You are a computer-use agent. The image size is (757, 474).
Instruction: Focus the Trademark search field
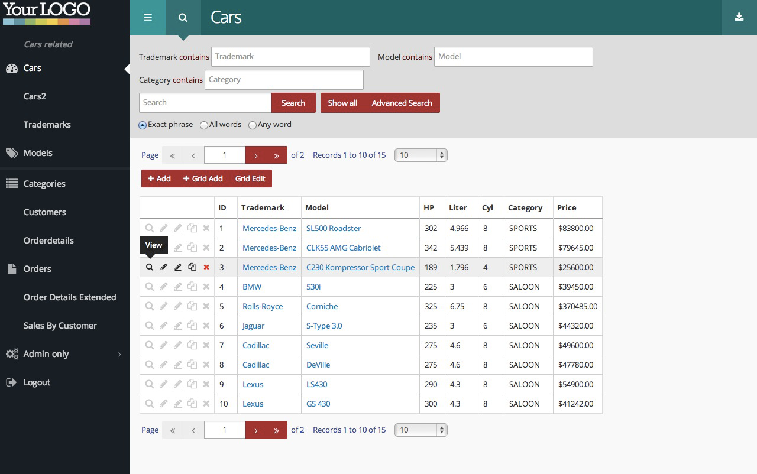coord(290,57)
